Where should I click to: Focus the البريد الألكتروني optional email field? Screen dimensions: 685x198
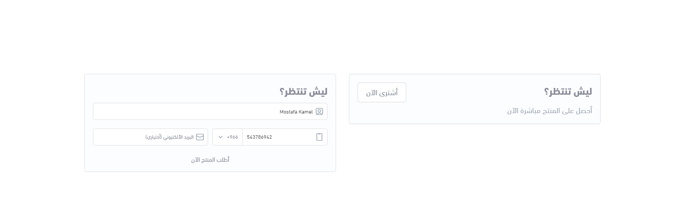[150, 137]
